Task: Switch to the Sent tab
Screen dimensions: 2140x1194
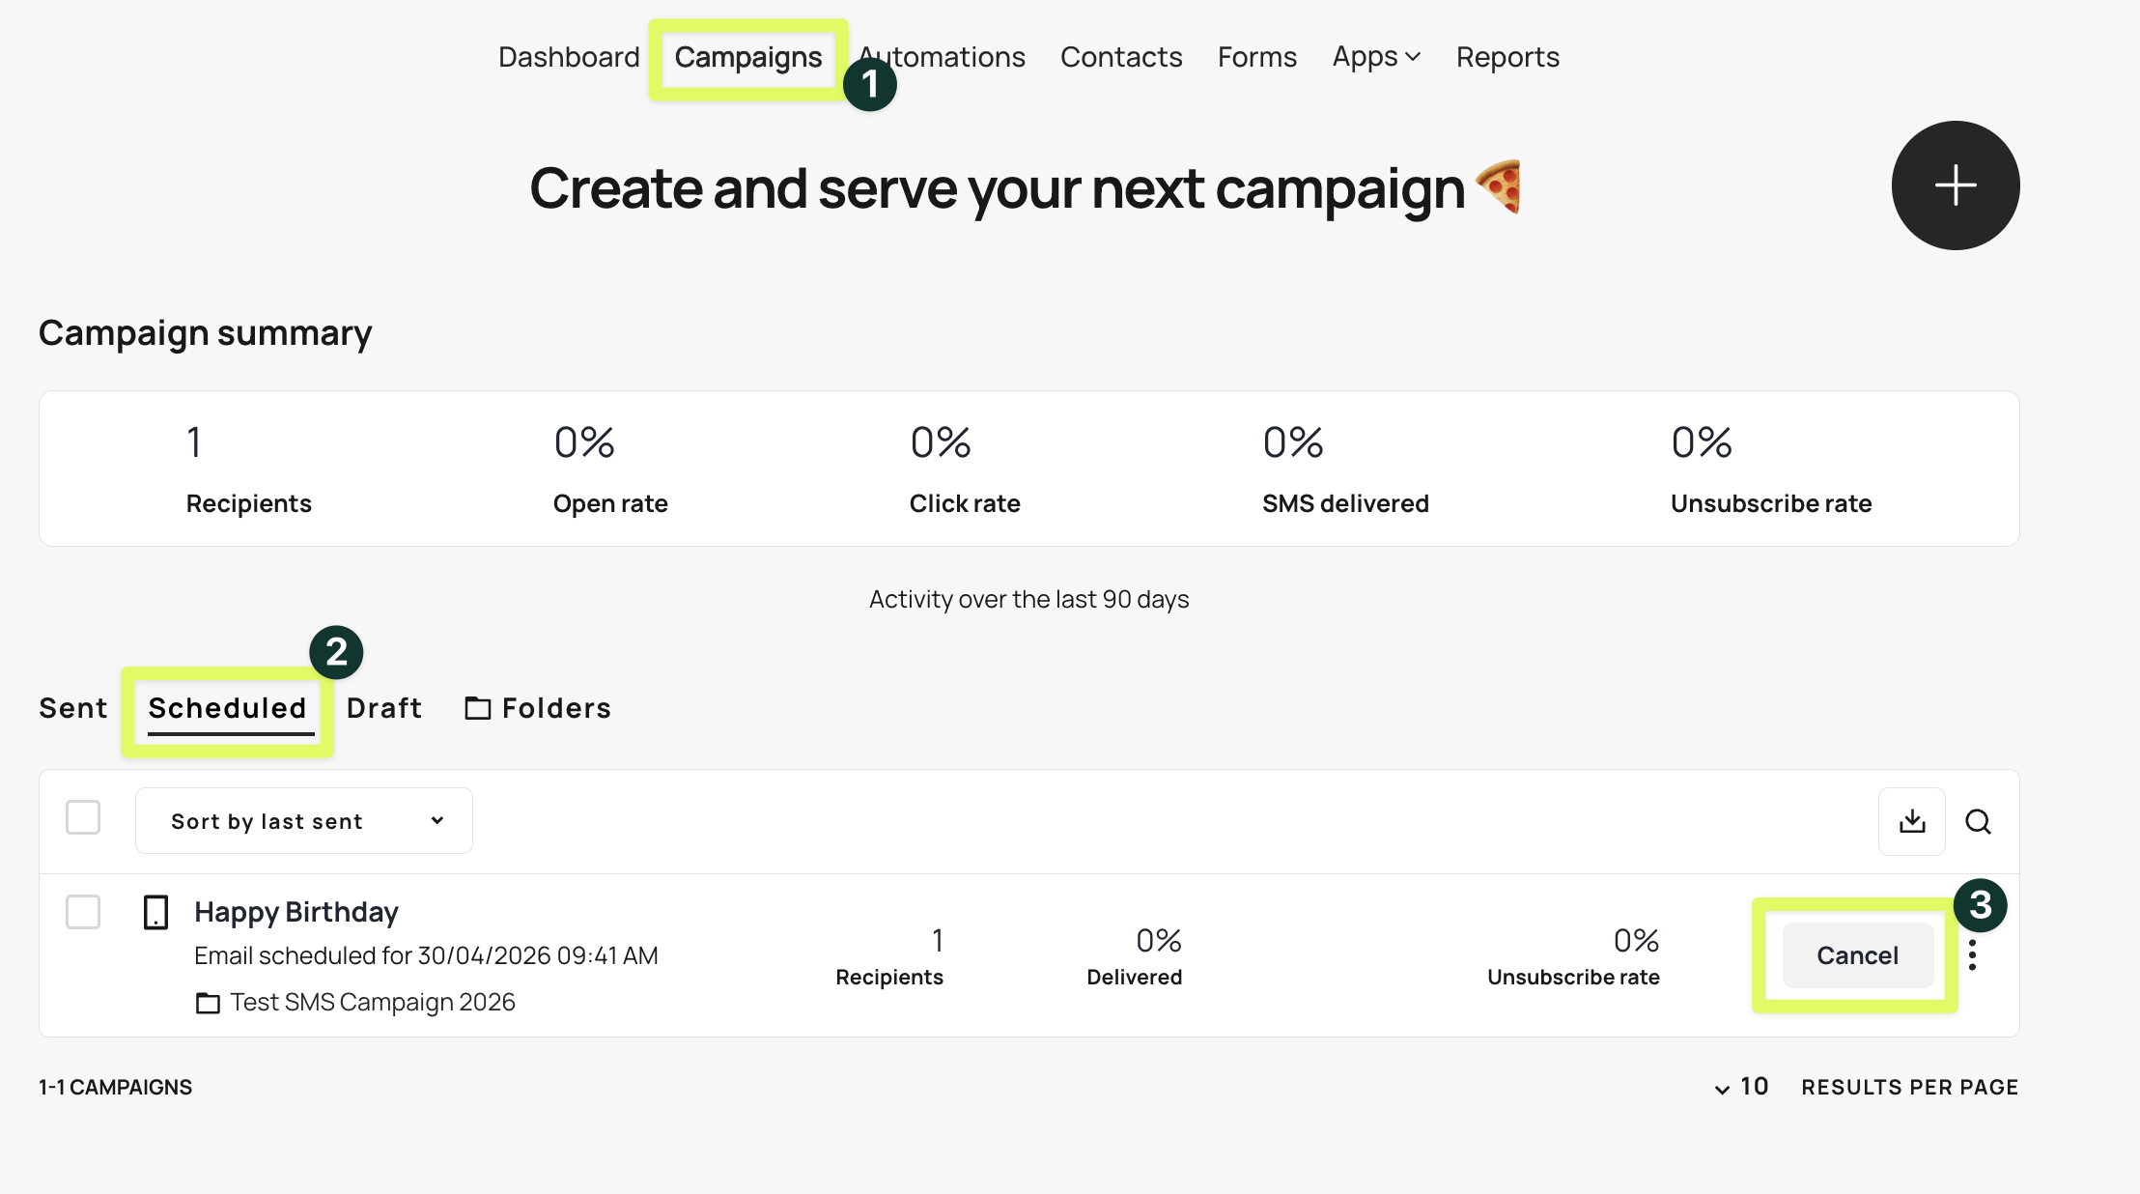Action: [72, 708]
